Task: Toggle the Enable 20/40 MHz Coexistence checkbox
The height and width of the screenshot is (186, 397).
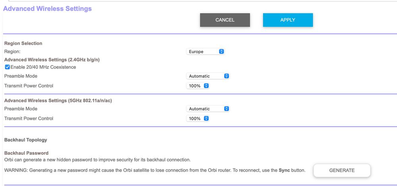Action: pyautogui.click(x=7, y=67)
